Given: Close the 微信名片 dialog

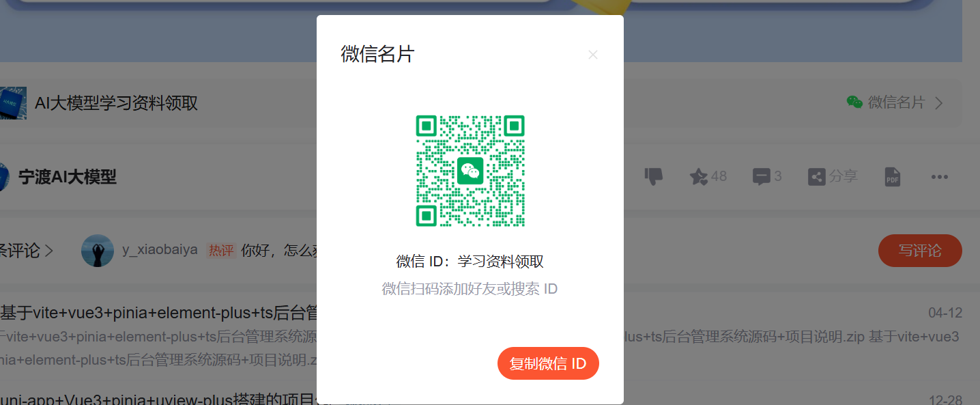Looking at the screenshot, I should coord(592,55).
